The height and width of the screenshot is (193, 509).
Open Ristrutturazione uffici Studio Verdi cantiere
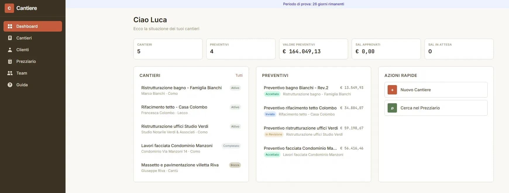point(191,129)
